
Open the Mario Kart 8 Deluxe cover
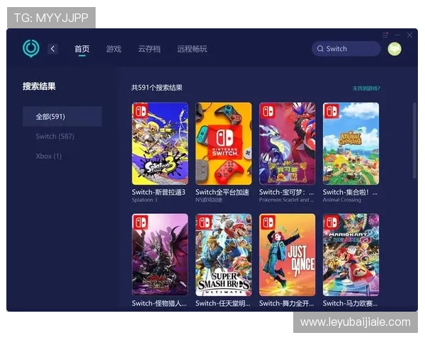pos(351,254)
